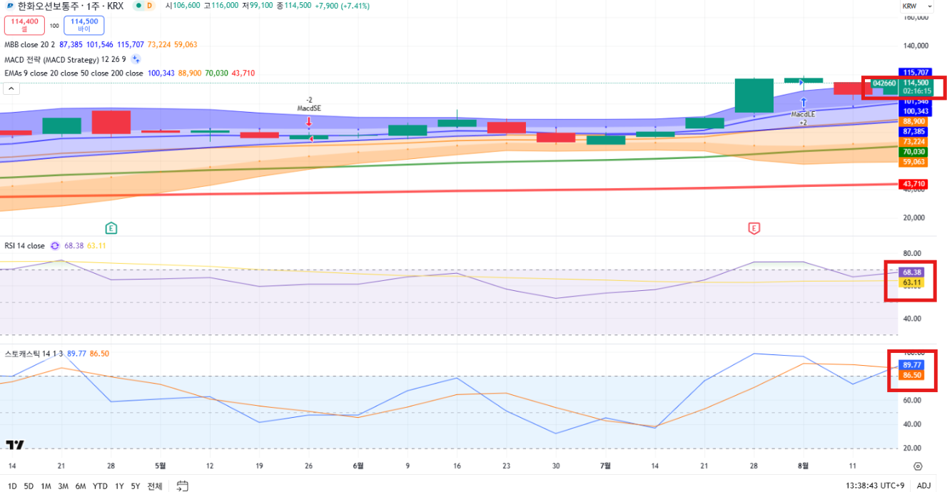Click the sparkle icon next to MACD Strategy
The image size is (947, 492).
pos(136,59)
